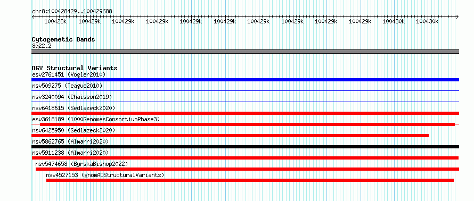Click the chr8:100428429..100429688 region label
This screenshot has width=474, height=201.
72,11
